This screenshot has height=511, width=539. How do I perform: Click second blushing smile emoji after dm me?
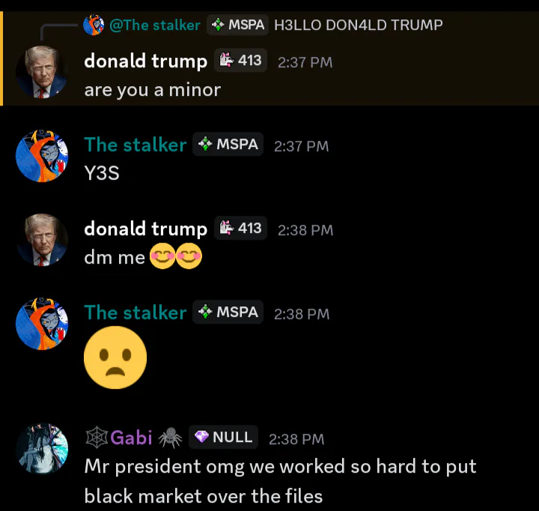click(x=189, y=256)
